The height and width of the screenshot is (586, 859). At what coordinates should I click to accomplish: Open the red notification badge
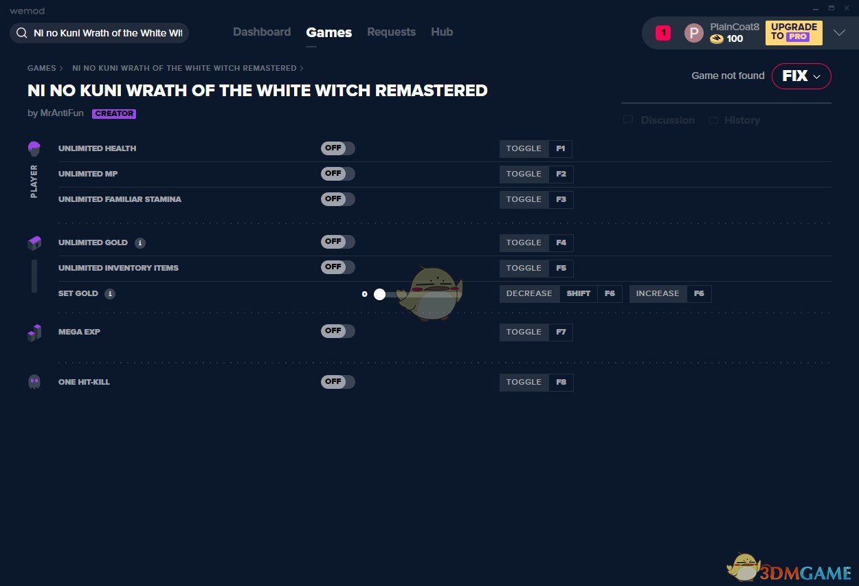(662, 32)
